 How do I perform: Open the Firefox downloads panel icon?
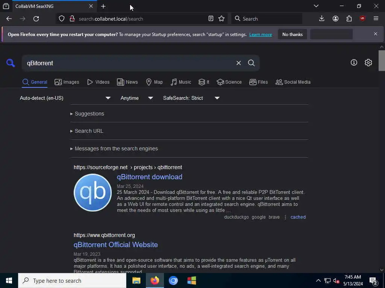(322, 19)
